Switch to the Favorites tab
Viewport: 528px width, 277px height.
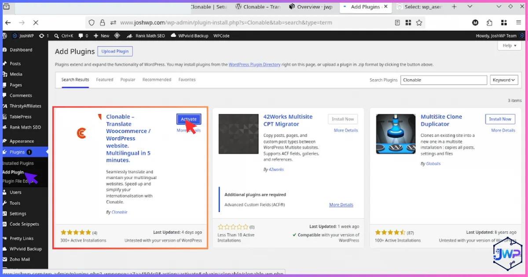187,80
